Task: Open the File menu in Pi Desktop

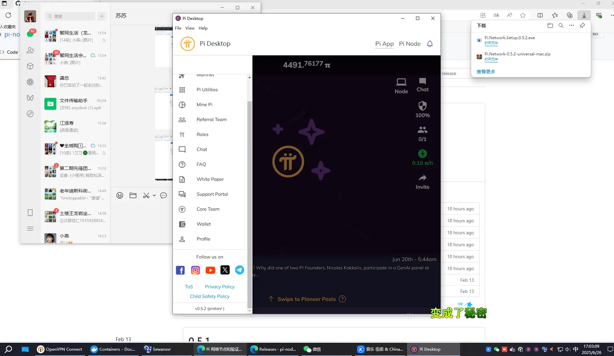Action: (178, 28)
